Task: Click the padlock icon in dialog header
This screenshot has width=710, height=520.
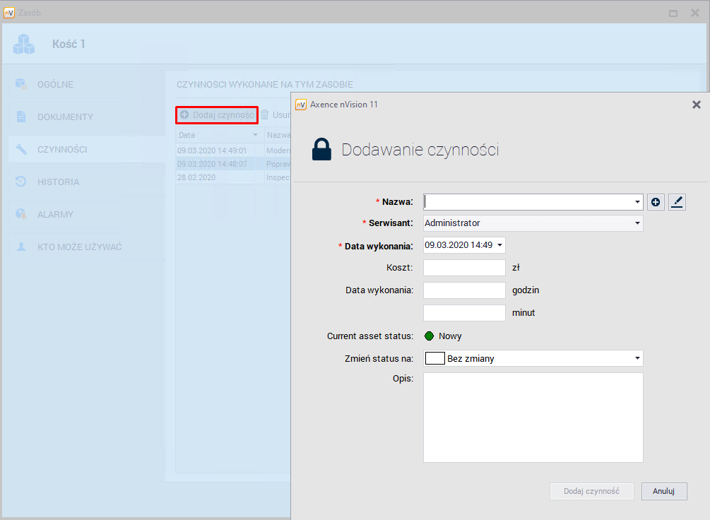Action: [x=321, y=149]
